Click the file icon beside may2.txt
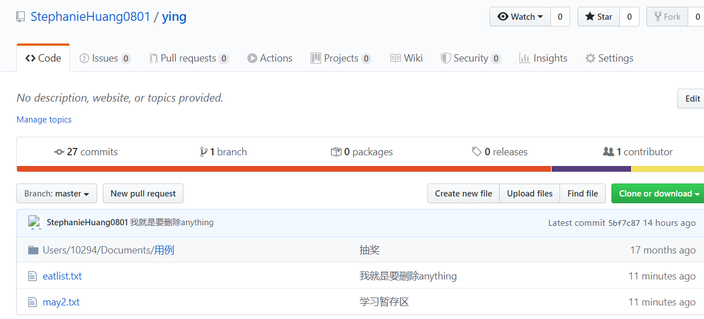 pos(33,302)
